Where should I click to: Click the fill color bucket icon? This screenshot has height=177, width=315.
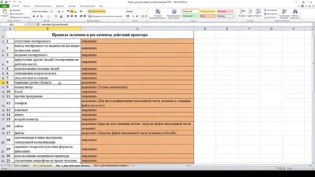(x=56, y=16)
